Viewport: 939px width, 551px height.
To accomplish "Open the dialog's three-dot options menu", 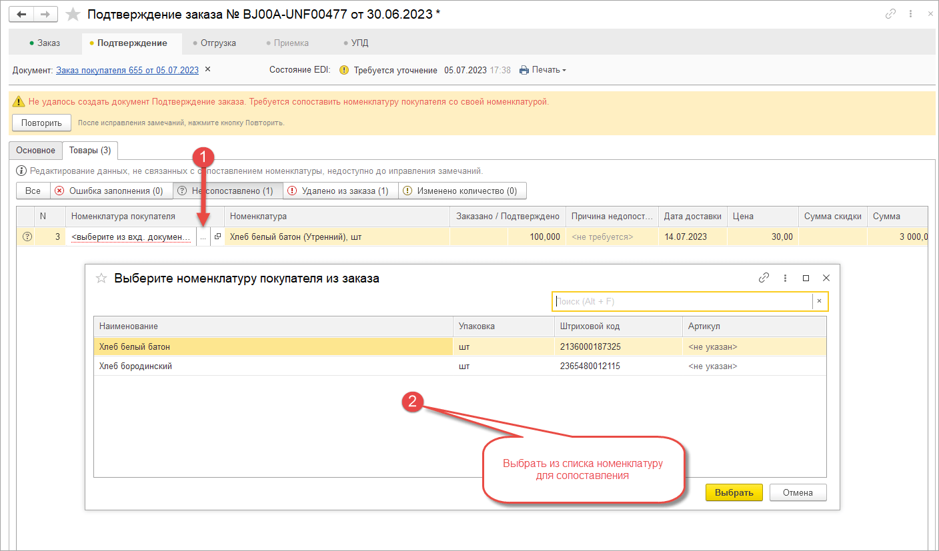I will 785,278.
